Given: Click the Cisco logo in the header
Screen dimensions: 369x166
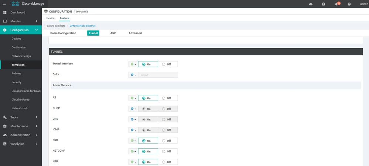Looking at the screenshot, I should coord(15,4).
